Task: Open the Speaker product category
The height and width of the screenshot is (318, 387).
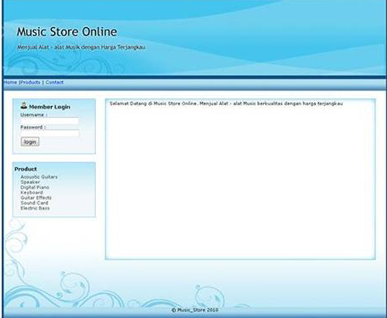Action: 30,182
